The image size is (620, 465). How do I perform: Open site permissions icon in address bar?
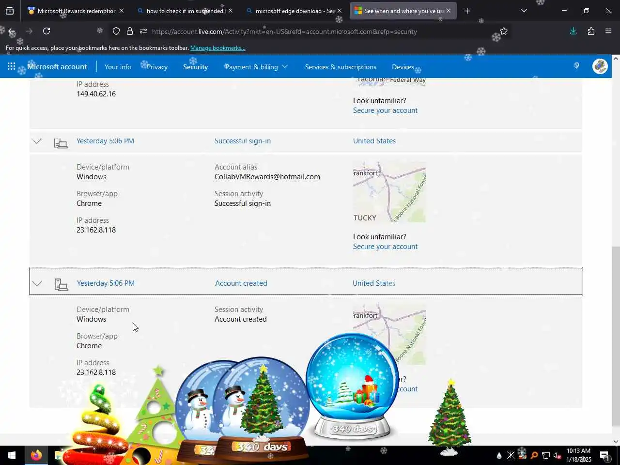coord(143,31)
